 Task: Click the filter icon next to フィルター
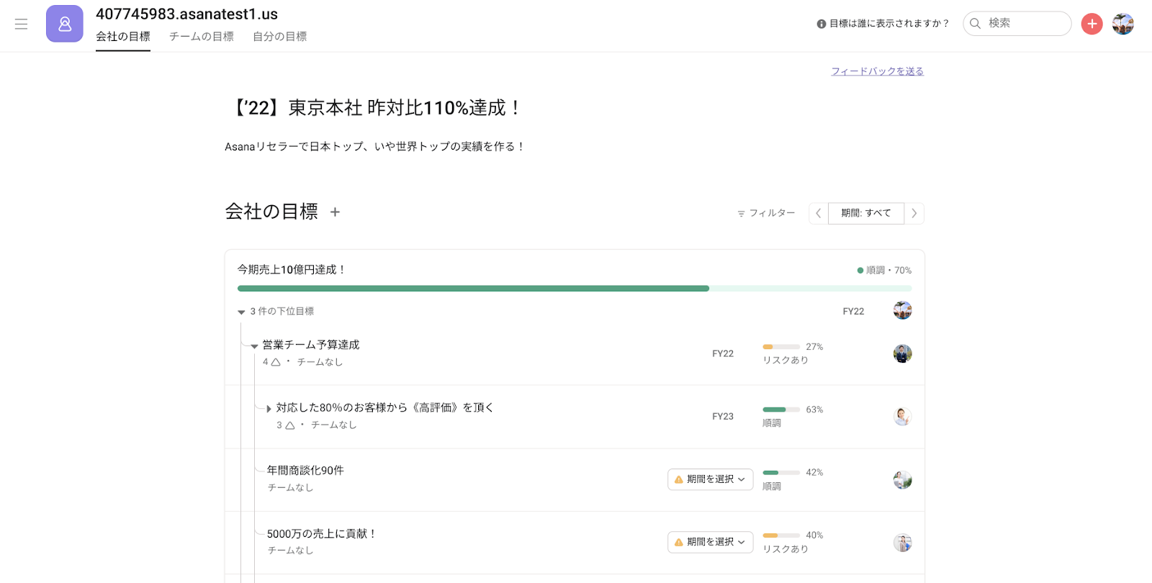(741, 214)
